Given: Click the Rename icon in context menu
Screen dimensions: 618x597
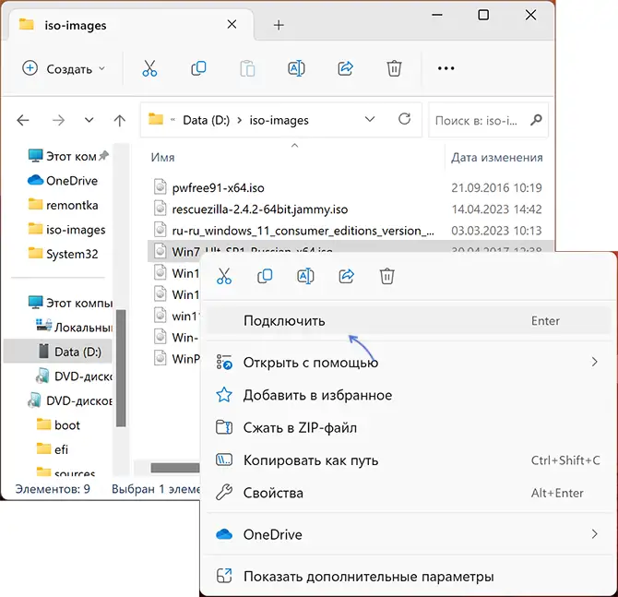Looking at the screenshot, I should pos(305,276).
